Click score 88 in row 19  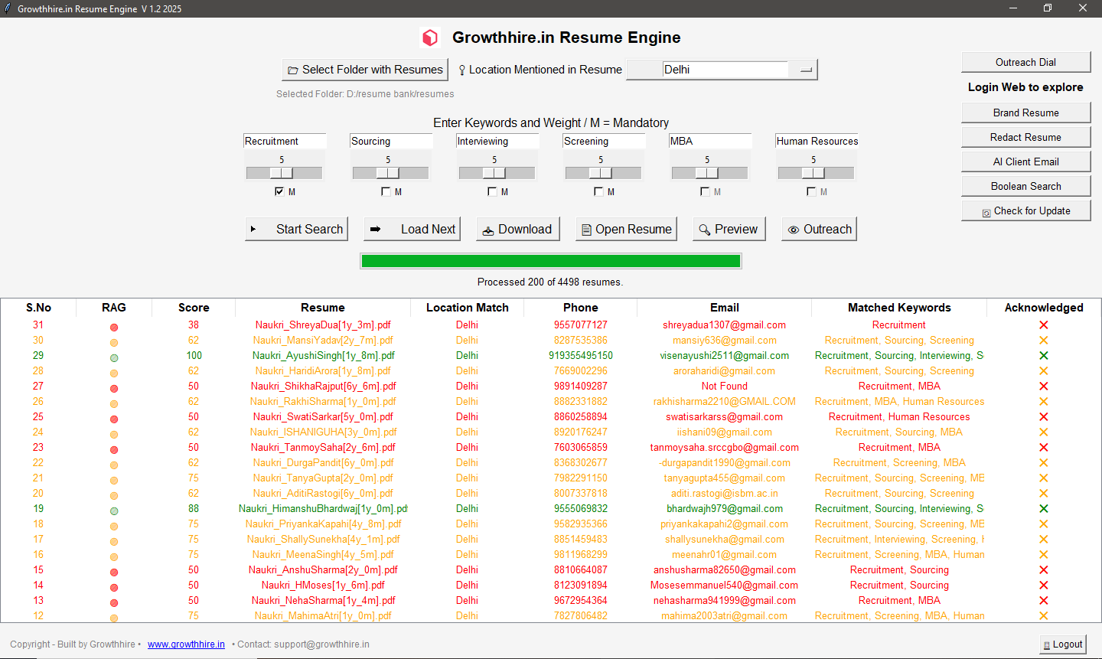click(x=194, y=509)
